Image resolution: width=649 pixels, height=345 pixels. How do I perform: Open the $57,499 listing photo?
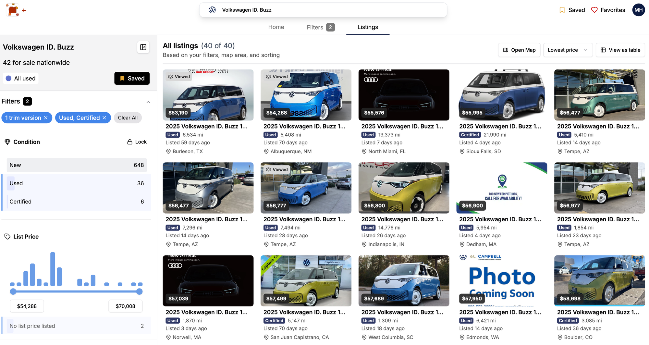306,281
